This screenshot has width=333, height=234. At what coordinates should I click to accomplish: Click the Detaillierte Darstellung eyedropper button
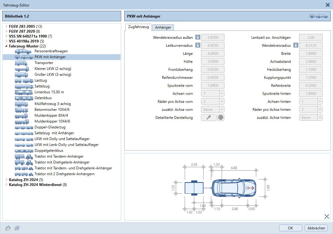pos(209,118)
